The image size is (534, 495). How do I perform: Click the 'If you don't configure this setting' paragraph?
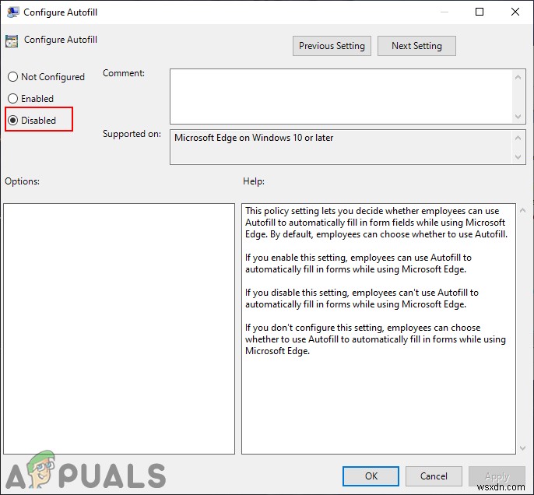point(375,339)
